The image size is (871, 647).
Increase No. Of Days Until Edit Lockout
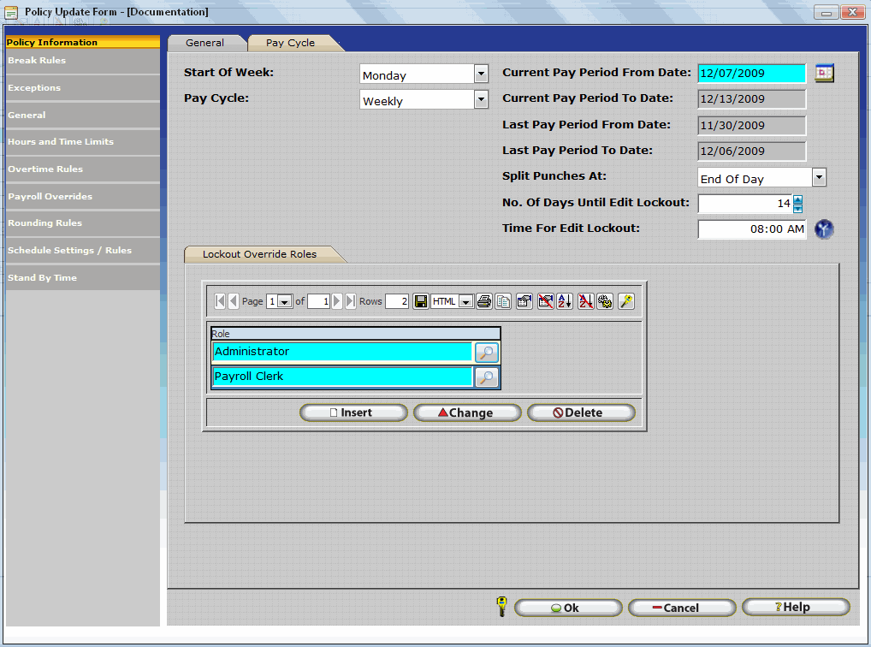coord(797,199)
